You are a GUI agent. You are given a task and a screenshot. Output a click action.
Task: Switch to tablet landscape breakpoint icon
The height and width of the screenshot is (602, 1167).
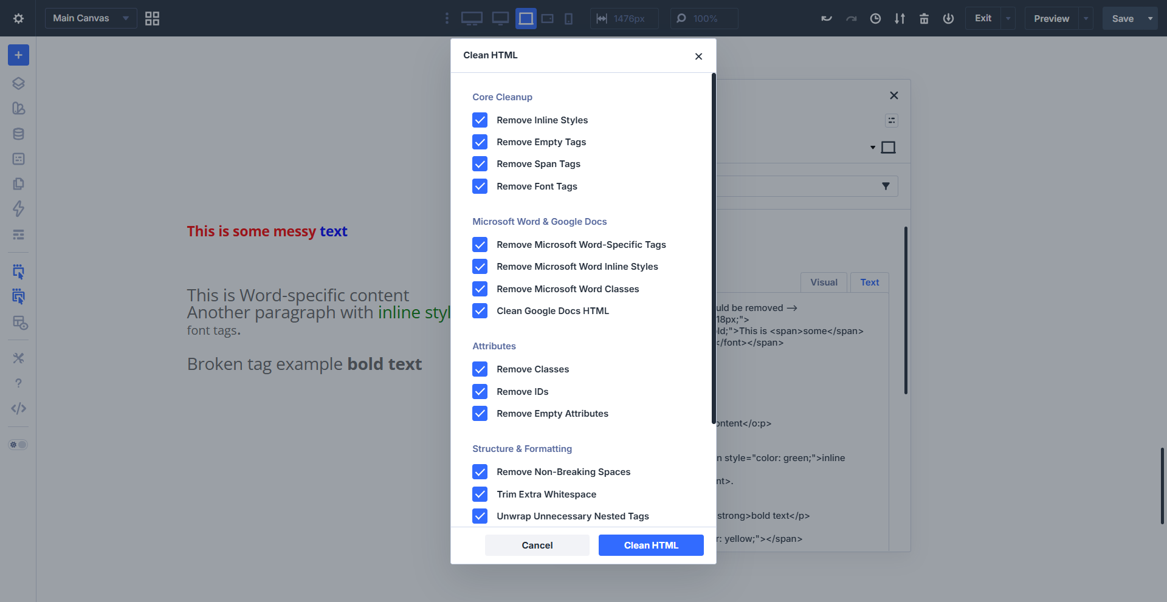coord(547,18)
